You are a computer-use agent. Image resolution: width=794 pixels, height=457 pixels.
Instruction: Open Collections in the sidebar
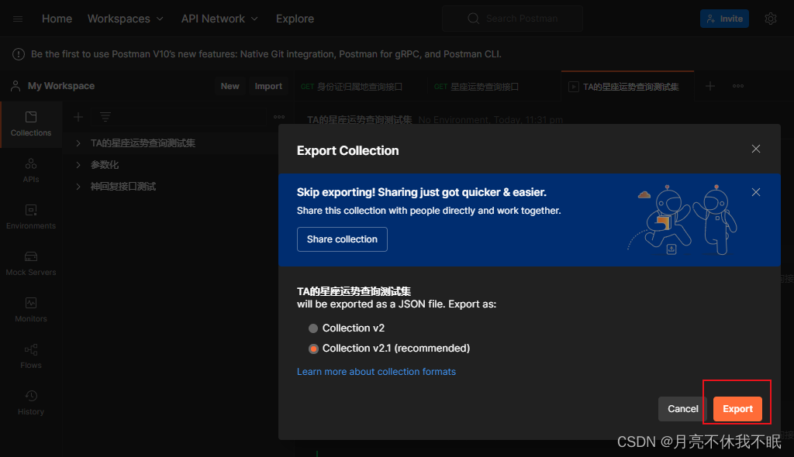tap(31, 124)
